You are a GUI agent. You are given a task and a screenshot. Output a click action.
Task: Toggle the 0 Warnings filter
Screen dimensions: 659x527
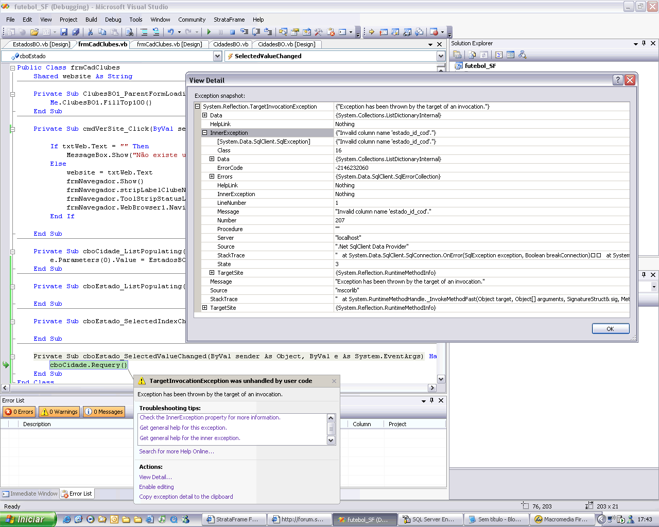[x=59, y=412]
